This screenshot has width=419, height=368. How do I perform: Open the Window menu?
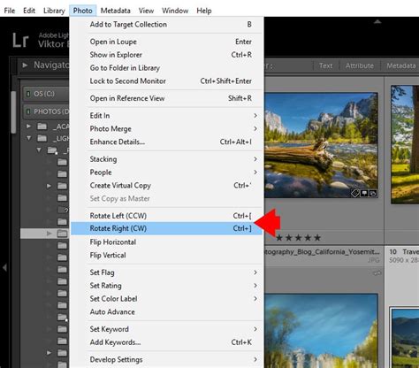[175, 11]
